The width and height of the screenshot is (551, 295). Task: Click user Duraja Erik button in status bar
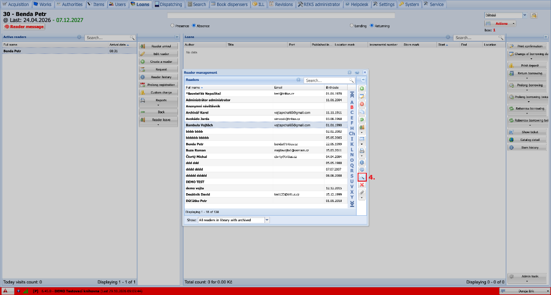pyautogui.click(x=523, y=291)
